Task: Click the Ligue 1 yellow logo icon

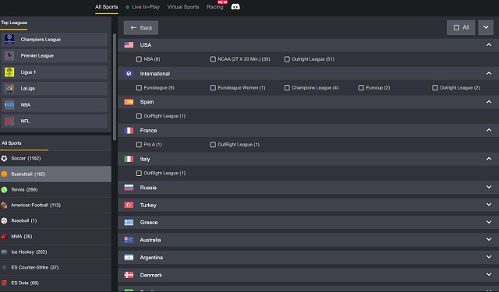Action: click(x=9, y=72)
